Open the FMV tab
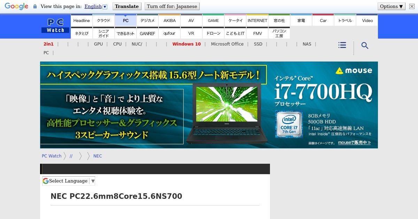The width and height of the screenshot is (418, 219). click(x=257, y=33)
